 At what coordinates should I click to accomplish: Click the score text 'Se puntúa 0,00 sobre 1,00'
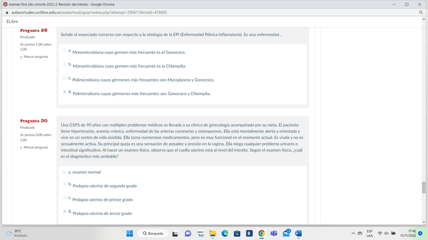[35, 137]
